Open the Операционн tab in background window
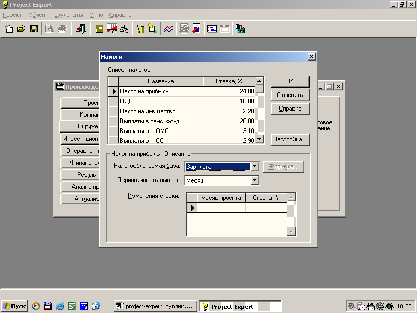Screen dimensions: 417x313 pyautogui.click(x=80, y=151)
